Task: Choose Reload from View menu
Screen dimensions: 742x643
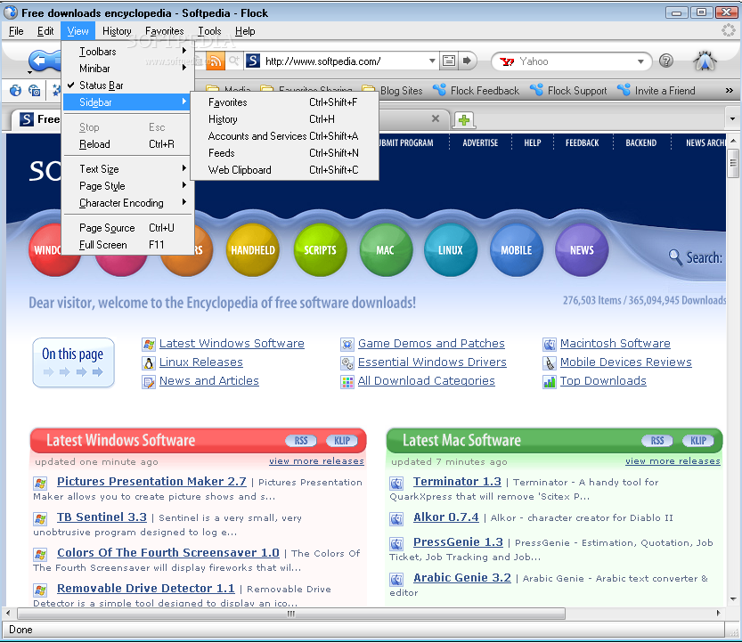Action: click(127, 144)
